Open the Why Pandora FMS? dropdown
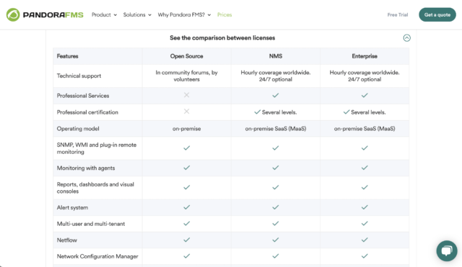The height and width of the screenshot is (267, 462). coord(184,14)
